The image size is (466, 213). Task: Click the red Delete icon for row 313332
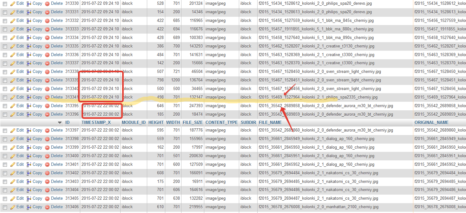[x=47, y=21]
